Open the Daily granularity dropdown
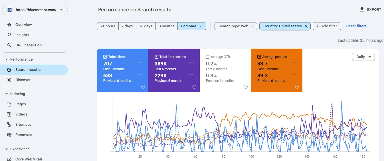This screenshot has height=161, width=384. coord(363,57)
